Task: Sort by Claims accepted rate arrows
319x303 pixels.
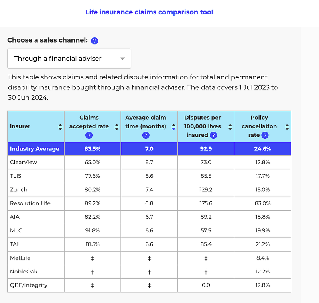Action: point(117,127)
